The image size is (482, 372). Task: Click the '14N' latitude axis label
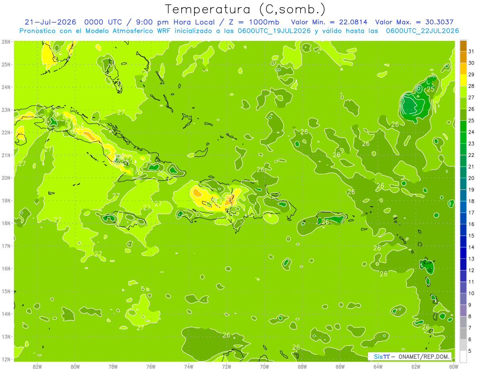point(6,314)
